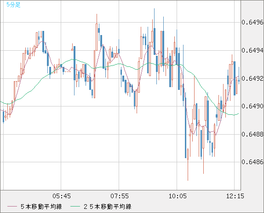Click the 5分足 timeframe label
This screenshot has width=264, height=213.
tap(13, 5)
